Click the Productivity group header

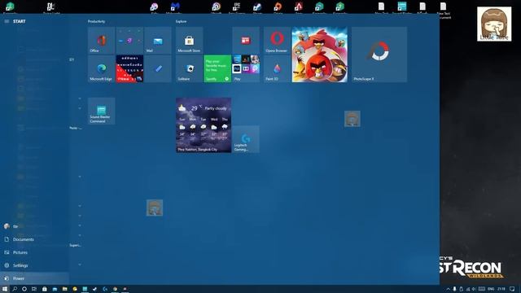96,21
